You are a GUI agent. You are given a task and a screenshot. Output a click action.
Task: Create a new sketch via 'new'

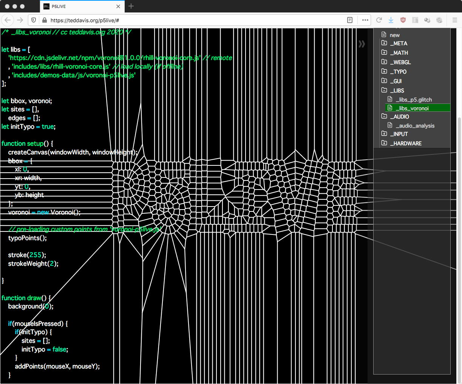[394, 35]
